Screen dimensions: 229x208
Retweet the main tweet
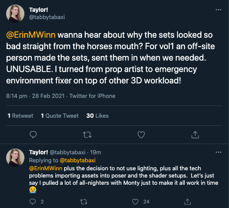87,134
